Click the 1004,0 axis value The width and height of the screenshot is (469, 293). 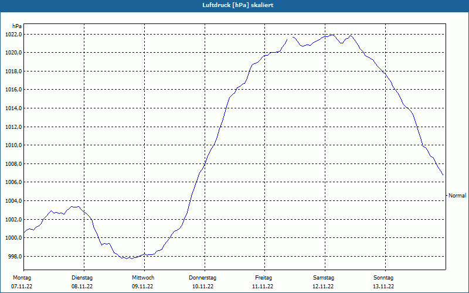click(x=13, y=201)
